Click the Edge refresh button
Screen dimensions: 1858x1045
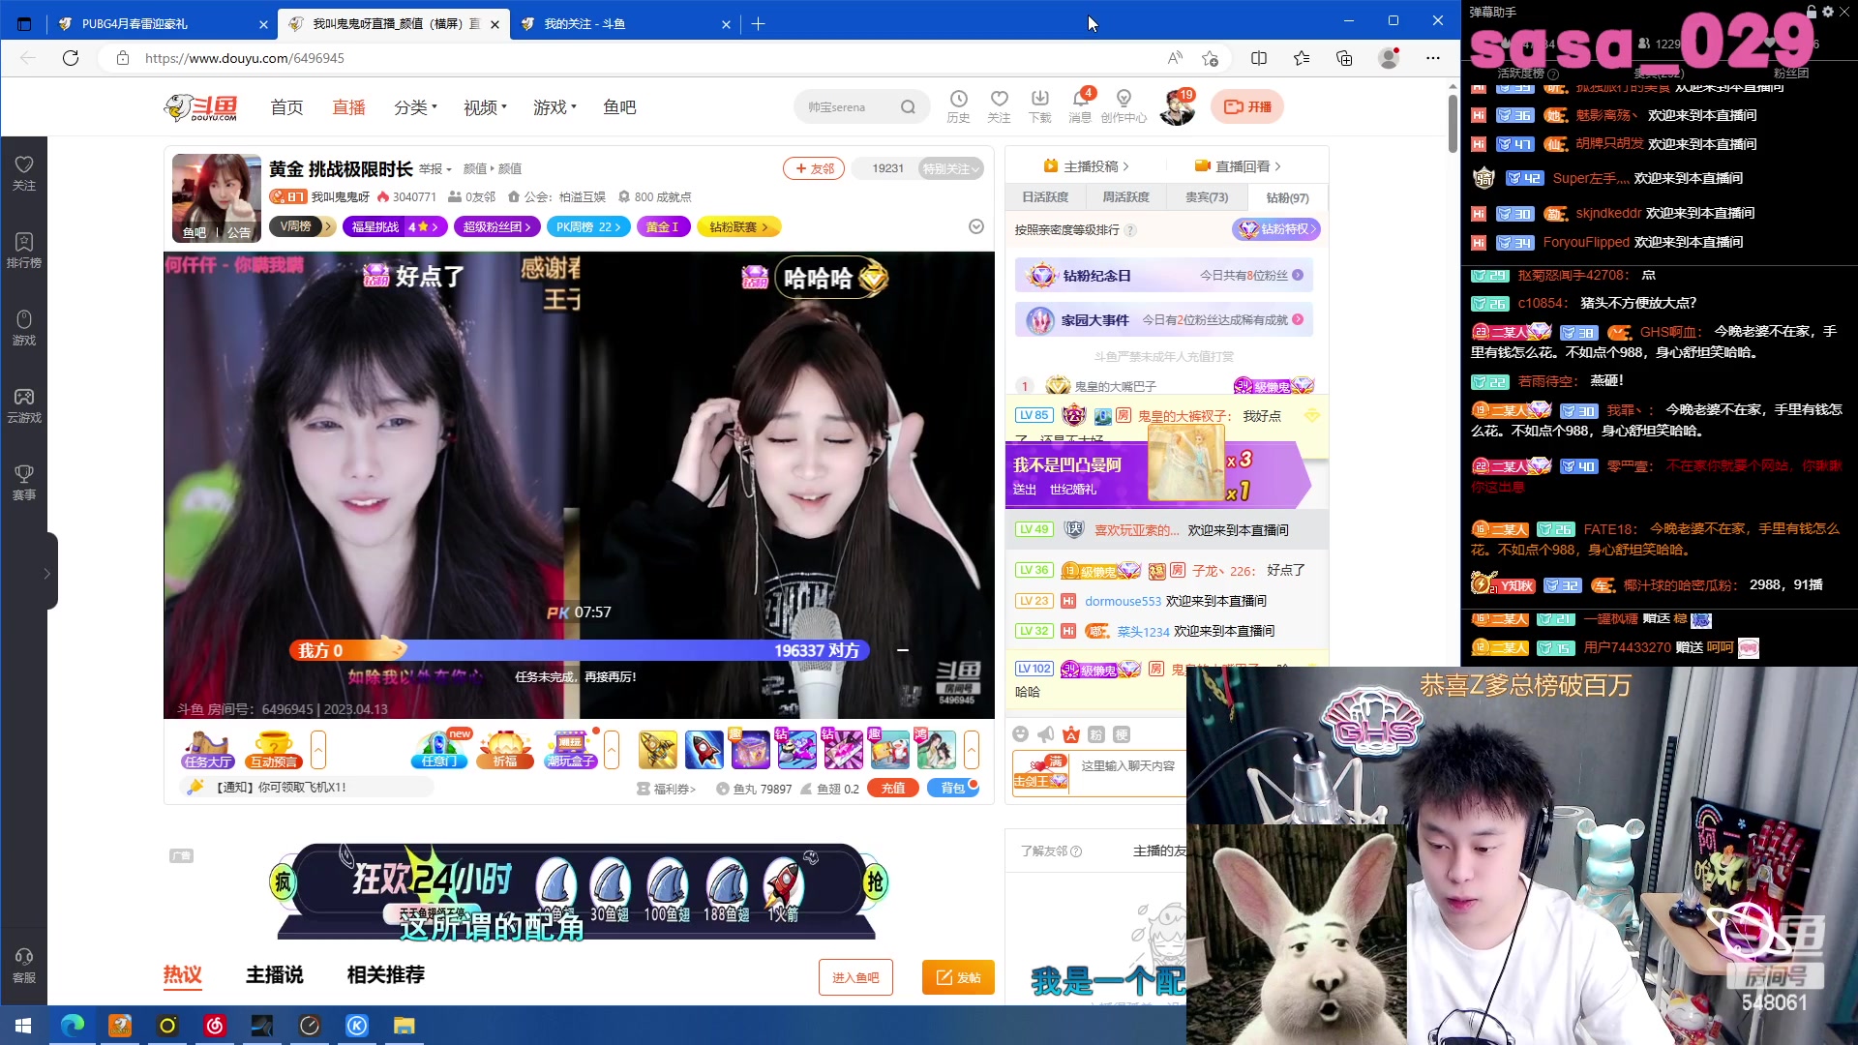coord(71,58)
